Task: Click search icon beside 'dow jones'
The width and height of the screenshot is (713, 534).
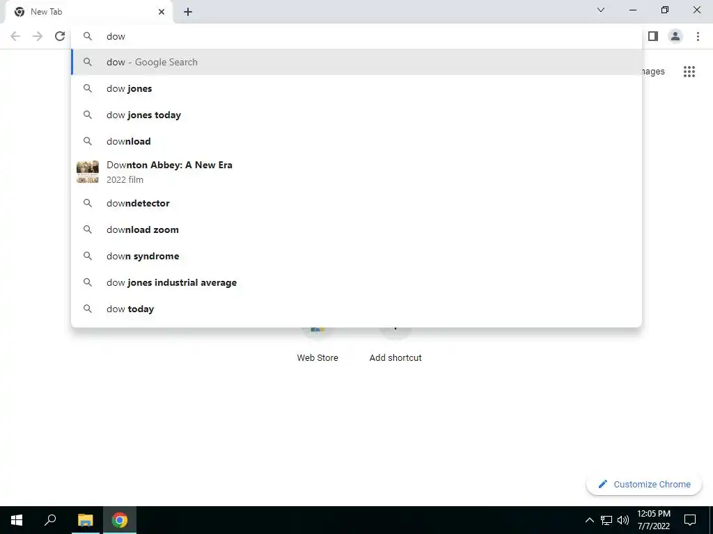Action: pos(87,88)
